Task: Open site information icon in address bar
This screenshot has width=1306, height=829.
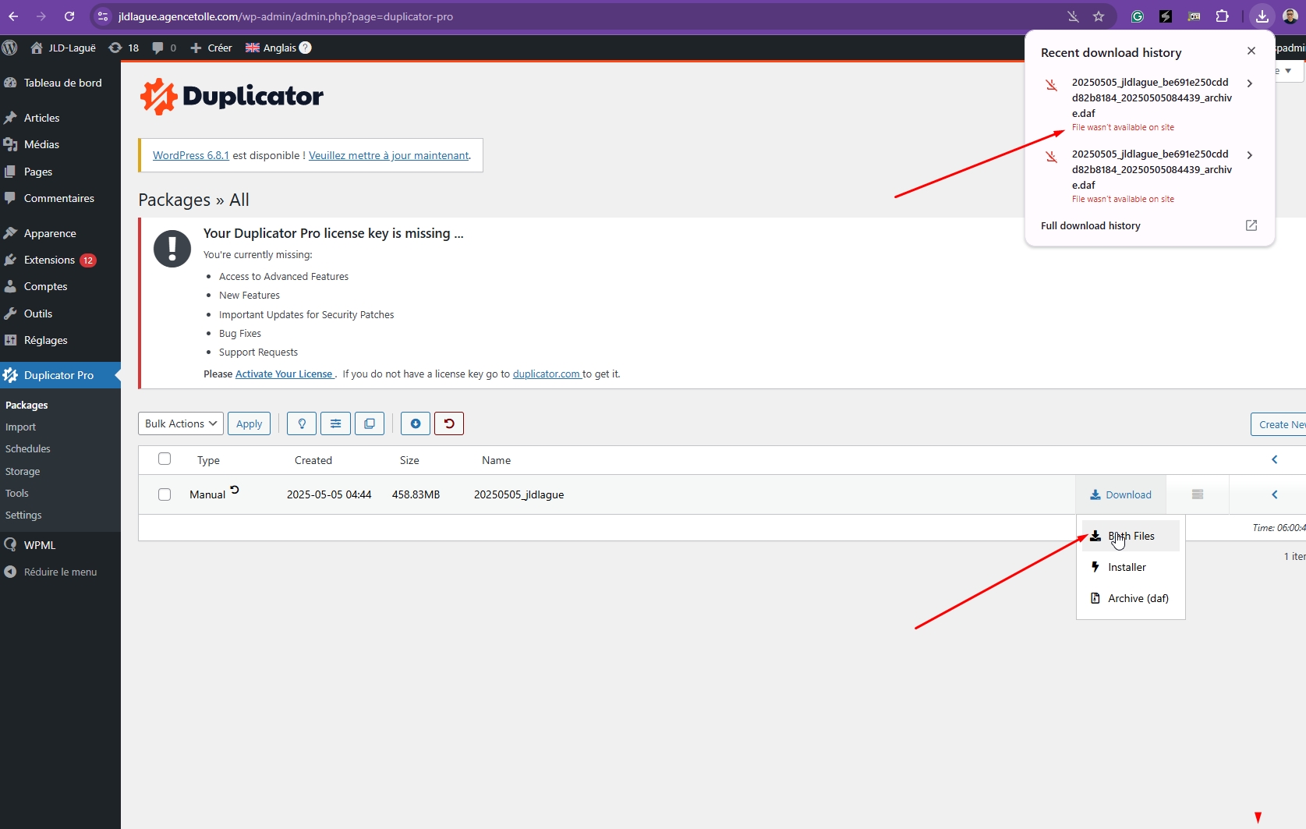Action: 103,16
